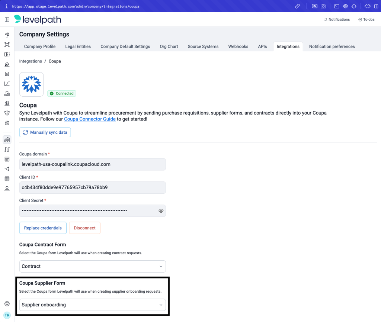Expand the Coupa Contract Form dropdown

(92, 266)
